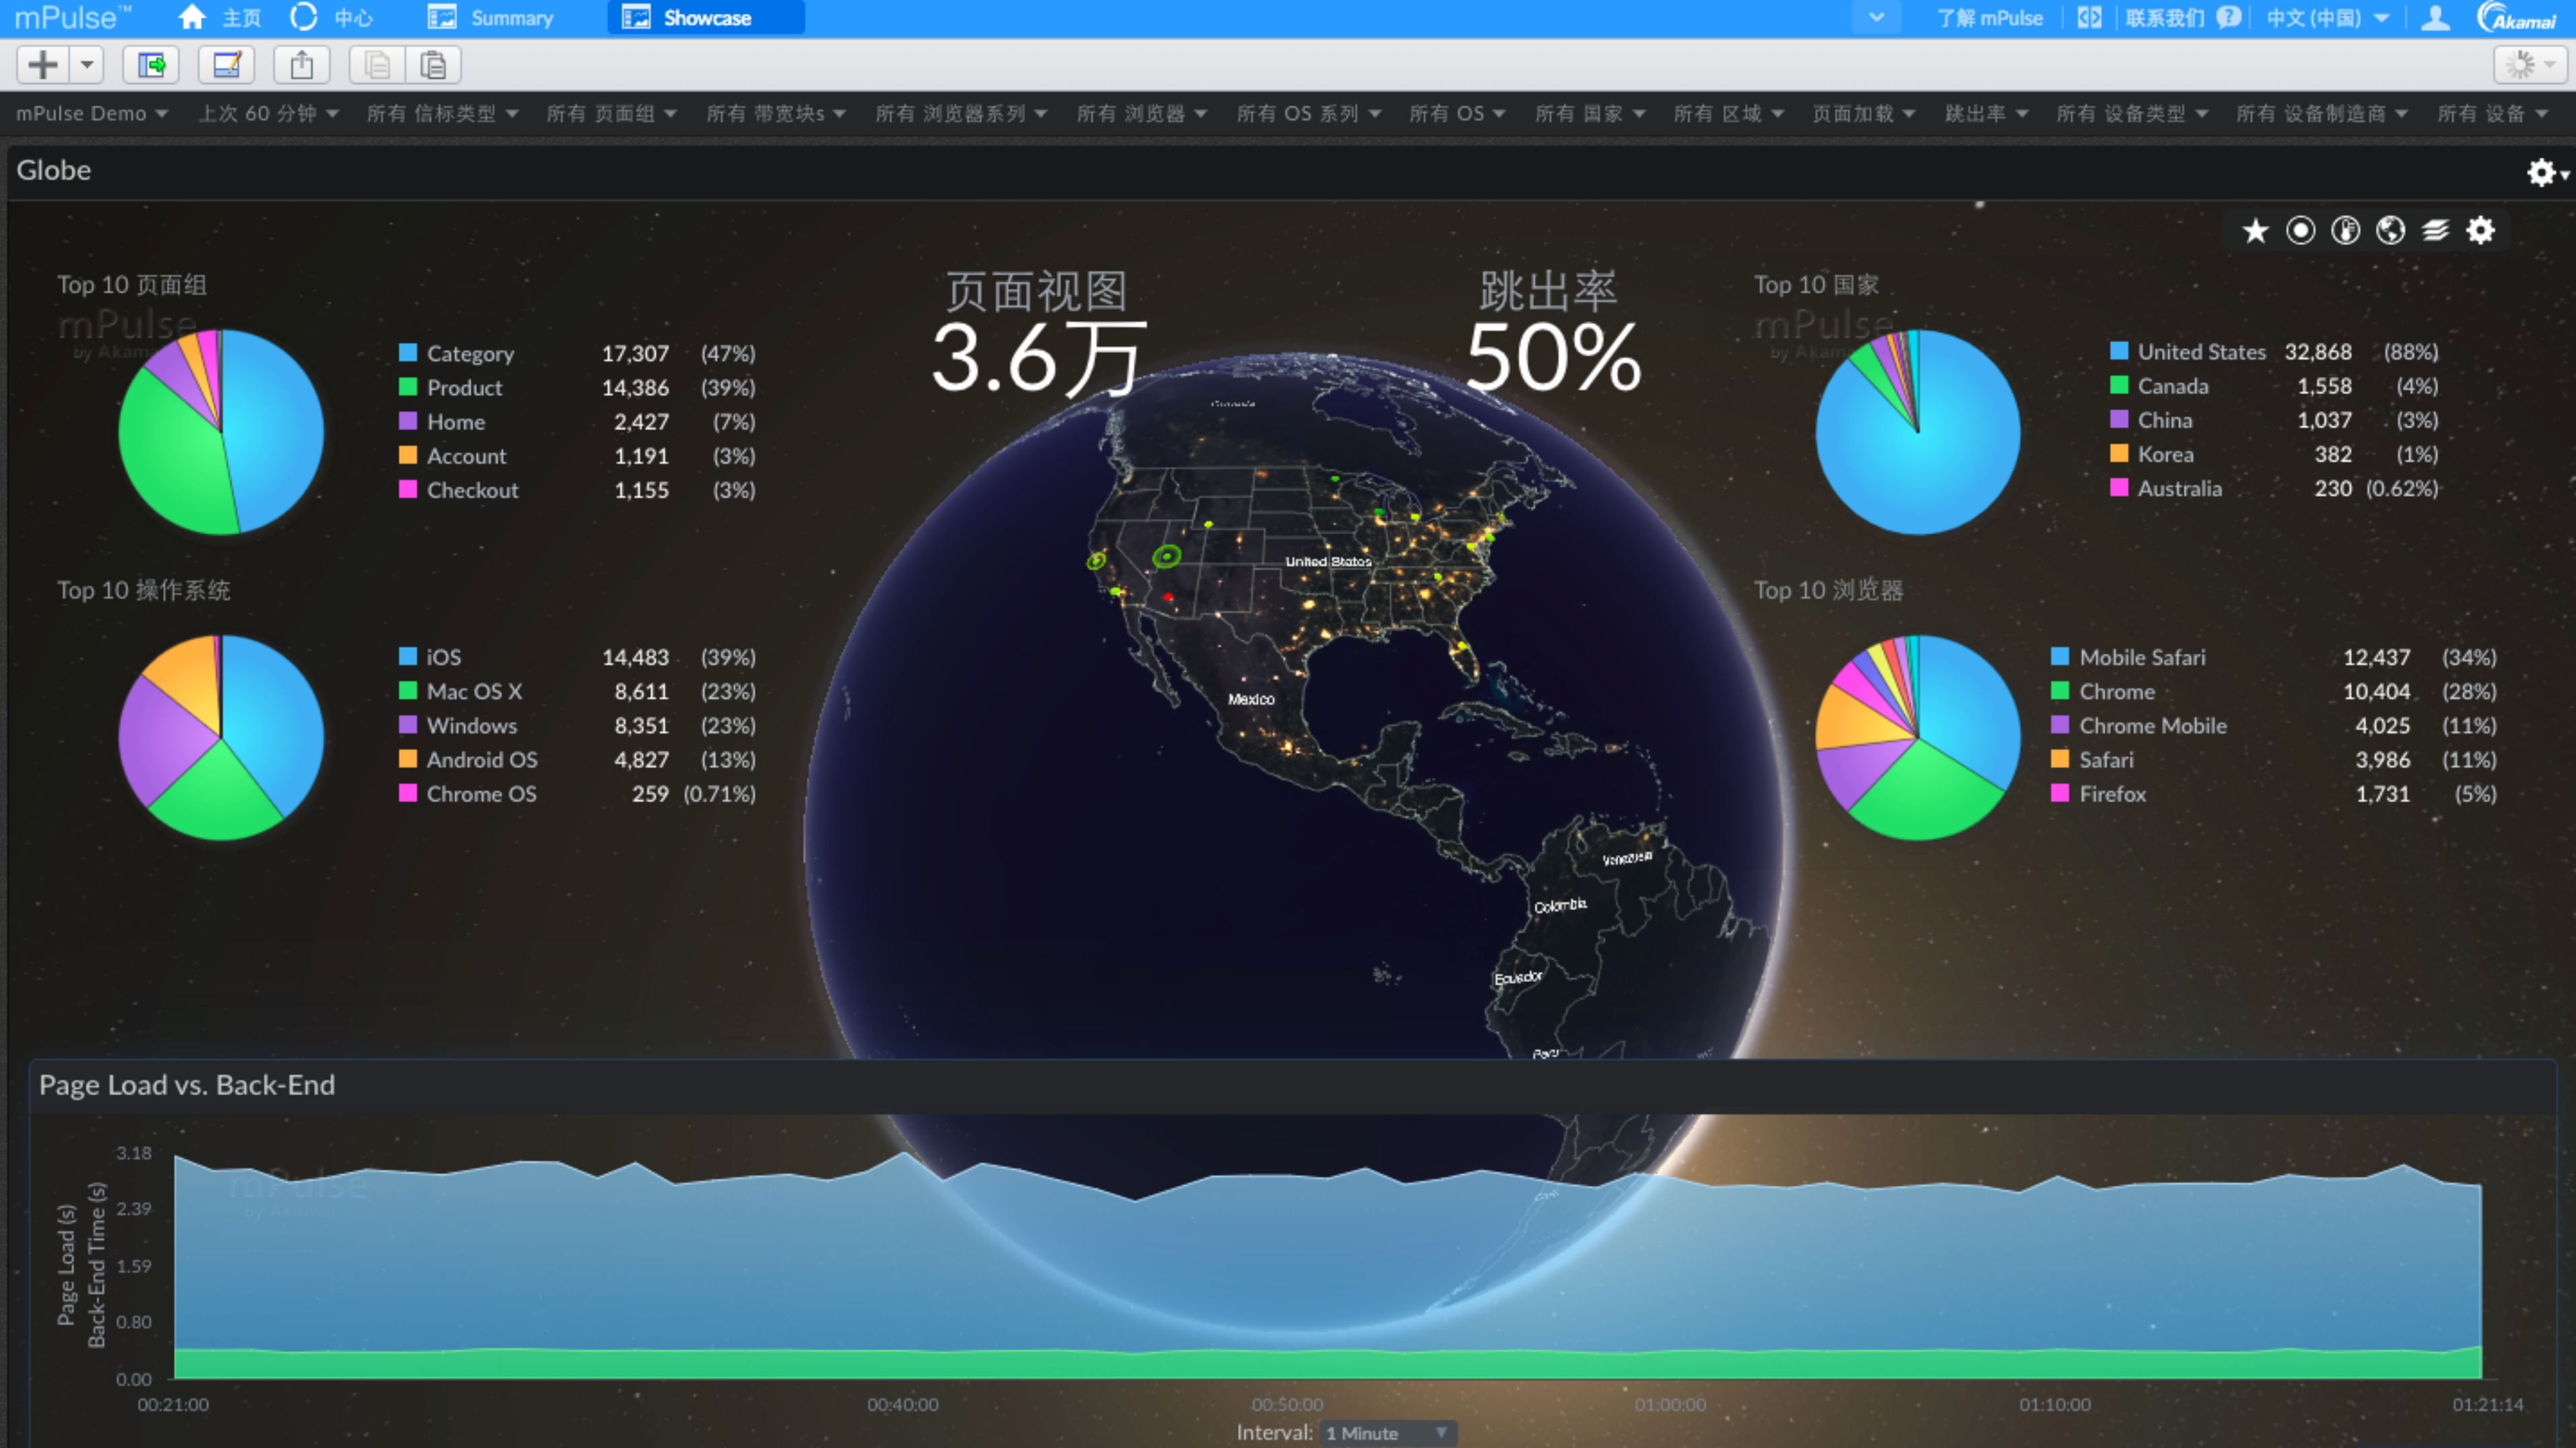Open the 了解 mPulse link
The height and width of the screenshot is (1448, 2576).
click(x=1989, y=18)
